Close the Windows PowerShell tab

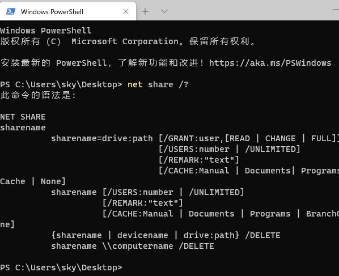126,11
